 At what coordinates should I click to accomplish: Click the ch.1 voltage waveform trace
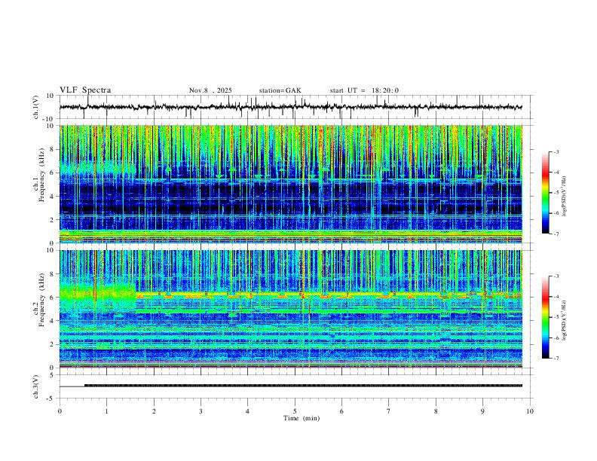291,107
